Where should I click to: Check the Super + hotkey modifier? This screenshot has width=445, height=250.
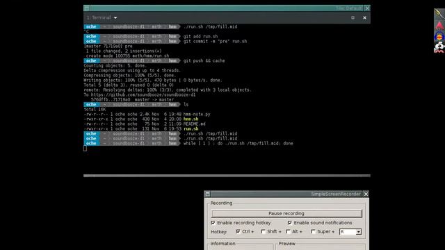313,231
